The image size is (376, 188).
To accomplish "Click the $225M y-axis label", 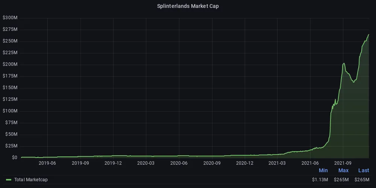I will [10, 53].
